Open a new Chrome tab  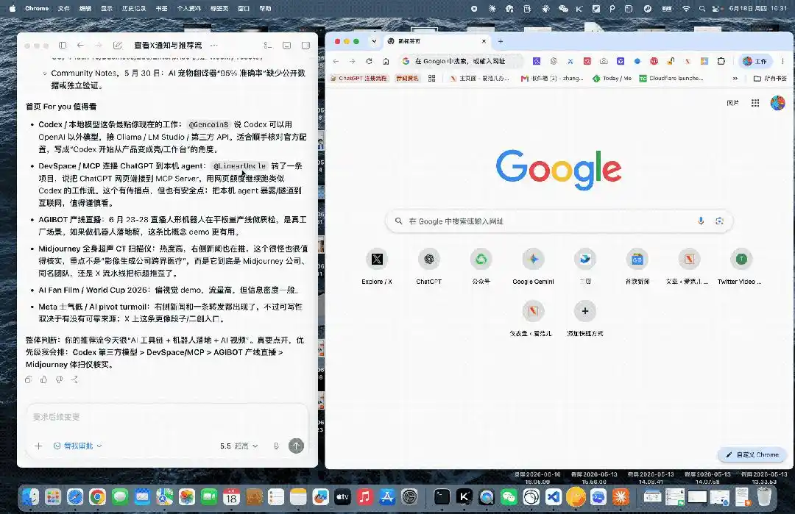(501, 41)
